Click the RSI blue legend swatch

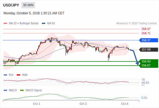5,75
